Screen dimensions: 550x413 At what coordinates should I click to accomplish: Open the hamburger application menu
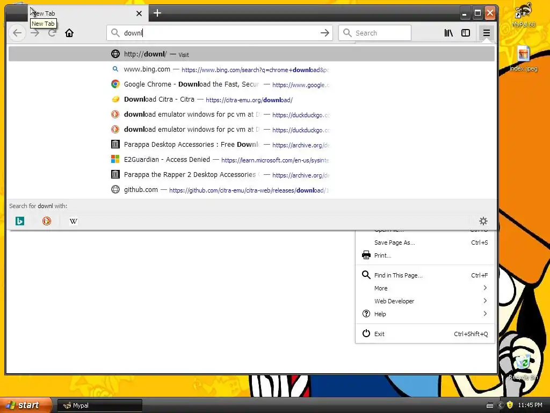click(486, 33)
